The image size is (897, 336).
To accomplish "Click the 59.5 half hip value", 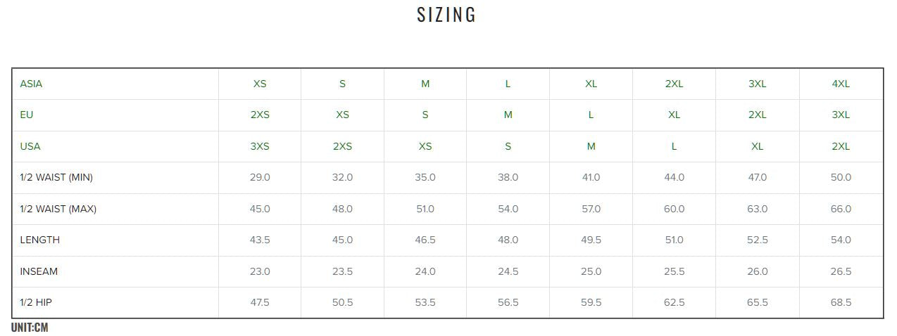I will (591, 302).
